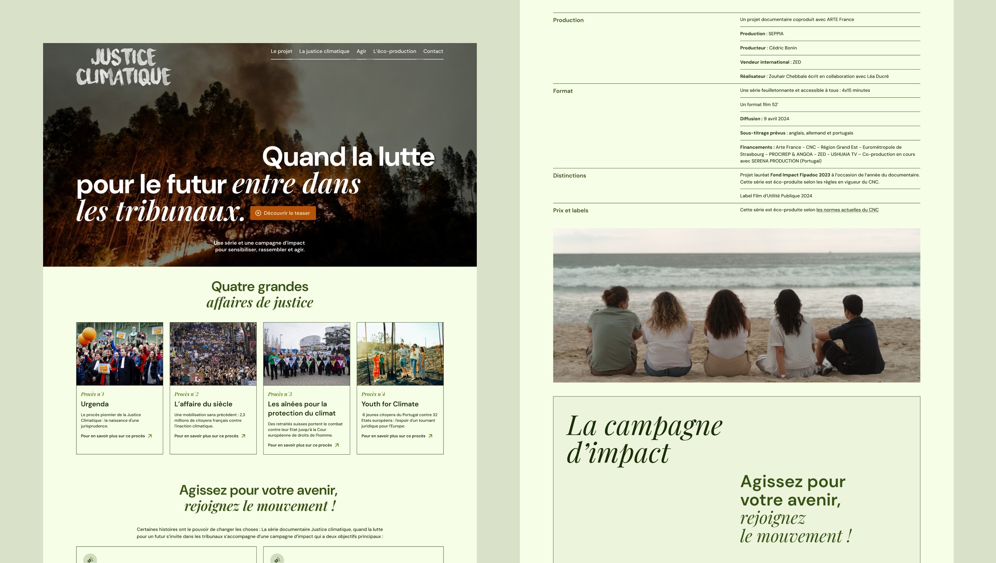This screenshot has width=996, height=563.
Task: Click the Urgenda protest photo thumbnail
Action: (119, 354)
